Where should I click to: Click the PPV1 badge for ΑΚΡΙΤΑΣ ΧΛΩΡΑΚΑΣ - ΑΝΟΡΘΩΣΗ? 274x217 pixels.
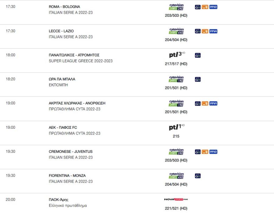pyautogui.click(x=213, y=103)
